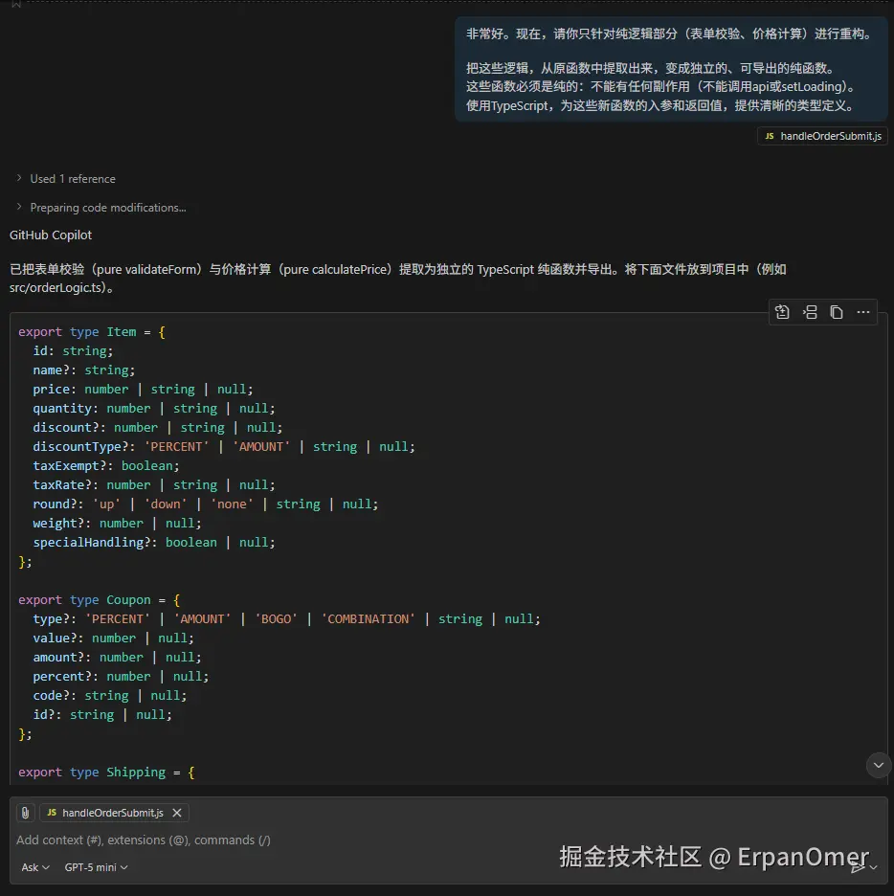The height and width of the screenshot is (896, 894).
Task: Click the round 'up' | 'down' | 'none' line
Action: [x=206, y=504]
